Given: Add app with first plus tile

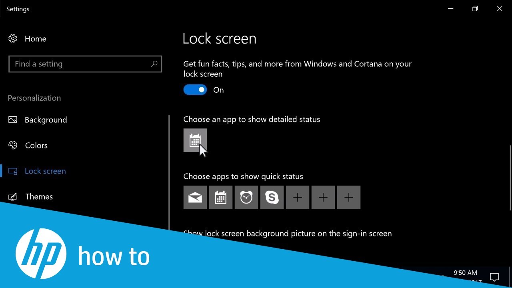Looking at the screenshot, I should (297, 197).
